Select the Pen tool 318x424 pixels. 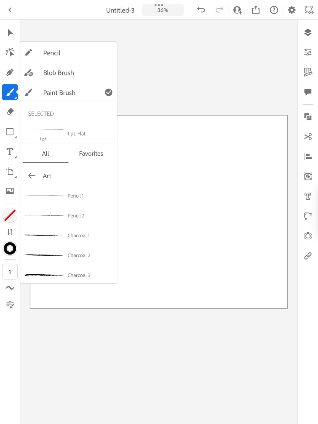(x=10, y=72)
